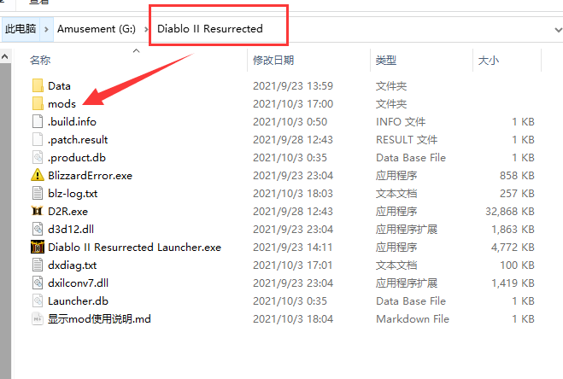Navigate to Amusement (G:) in address bar
Image resolution: width=563 pixels, height=379 pixels.
point(97,29)
